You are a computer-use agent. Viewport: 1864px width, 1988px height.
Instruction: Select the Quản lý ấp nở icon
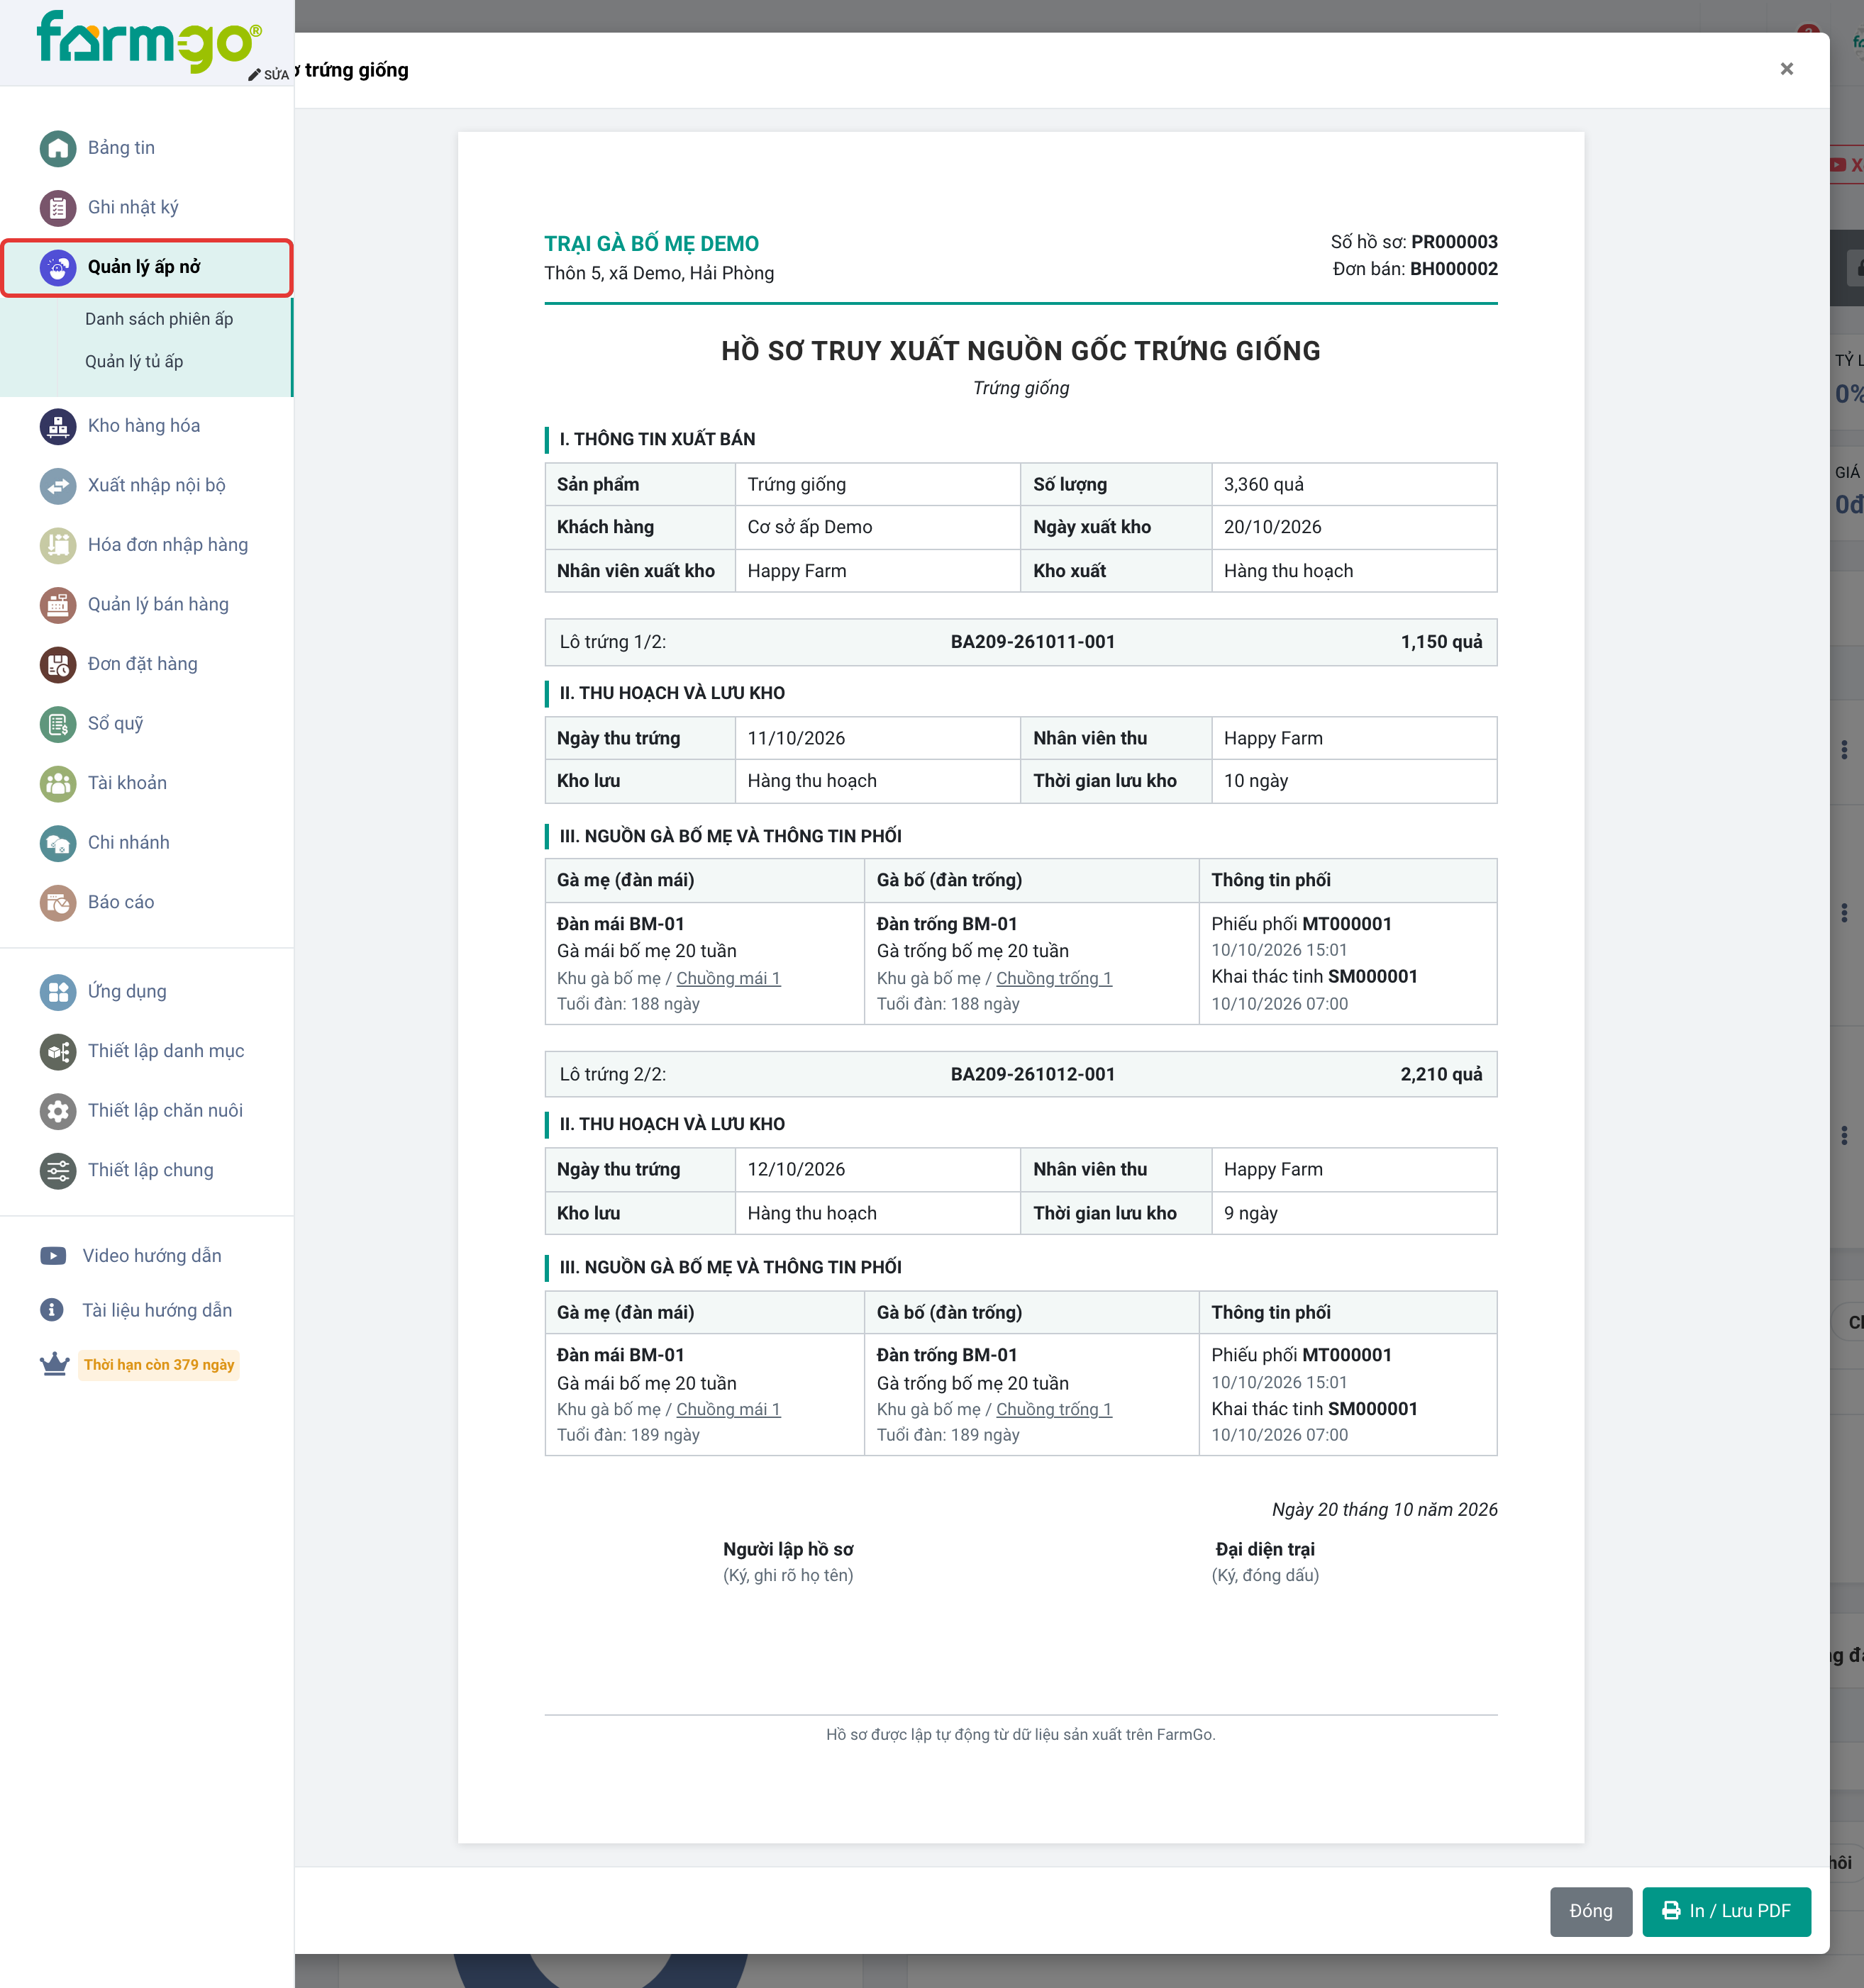coord(58,267)
